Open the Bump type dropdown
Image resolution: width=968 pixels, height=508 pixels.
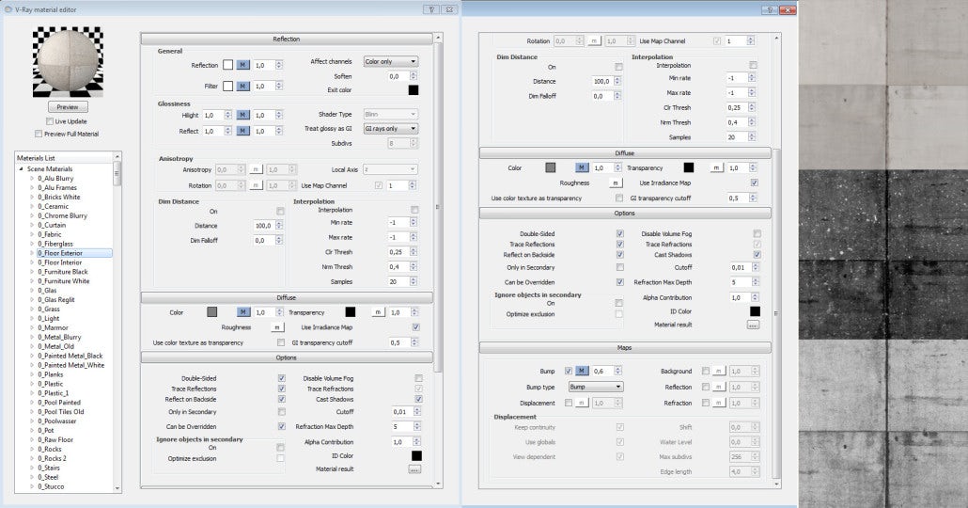click(594, 387)
